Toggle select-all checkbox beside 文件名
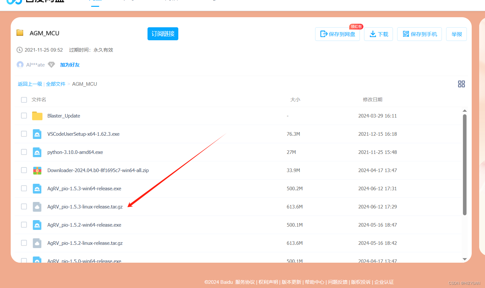The image size is (485, 288). 24,100
